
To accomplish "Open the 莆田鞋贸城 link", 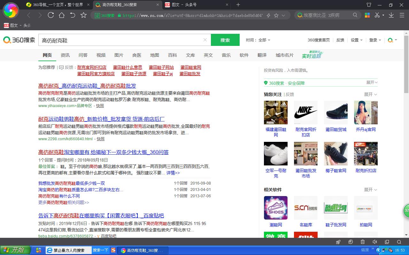I will [336, 130].
